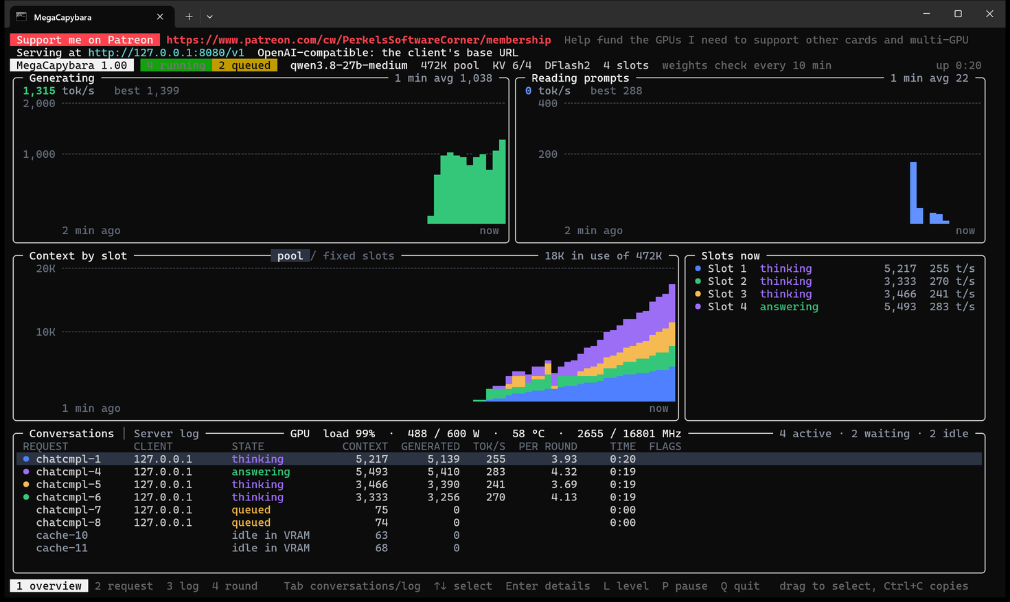This screenshot has height=602, width=1010.
Task: Click the 'Enter details' shortcut hint
Action: [548, 586]
